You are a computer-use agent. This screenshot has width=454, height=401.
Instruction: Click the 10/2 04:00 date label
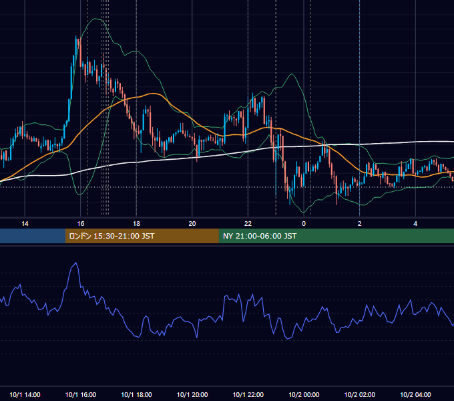(415, 394)
